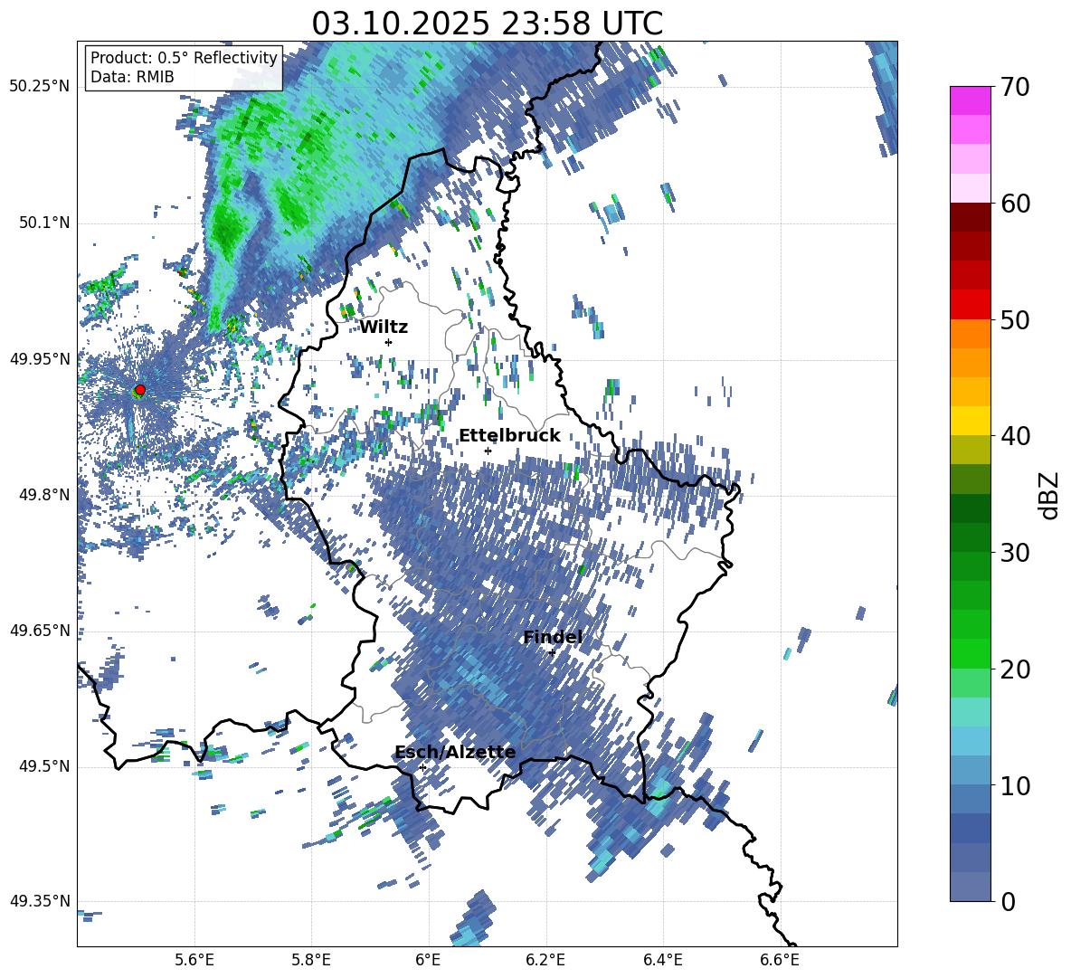Click the 6°E longitude label
1071x978 pixels.
point(428,960)
